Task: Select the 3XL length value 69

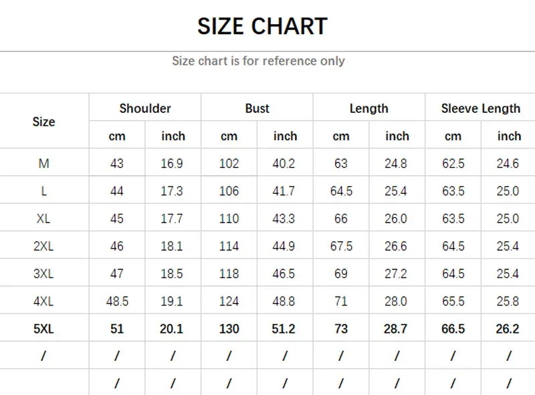Action: [341, 274]
